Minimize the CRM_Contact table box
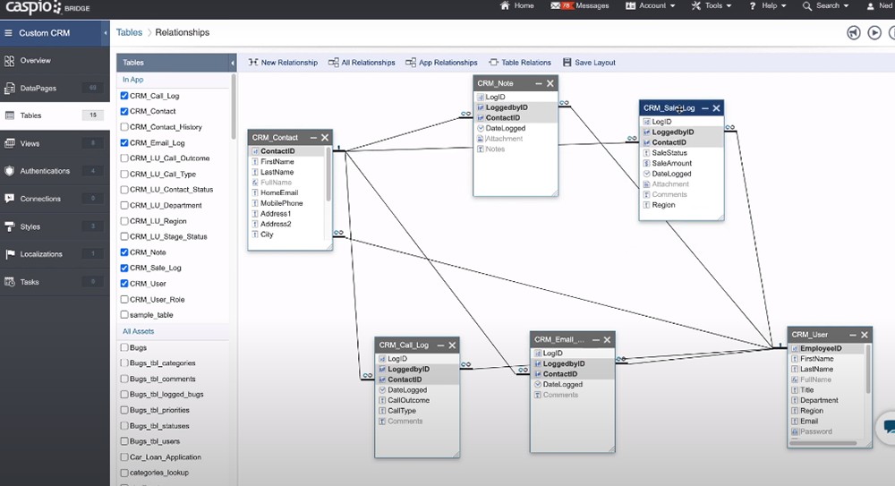The image size is (895, 486). [x=313, y=138]
